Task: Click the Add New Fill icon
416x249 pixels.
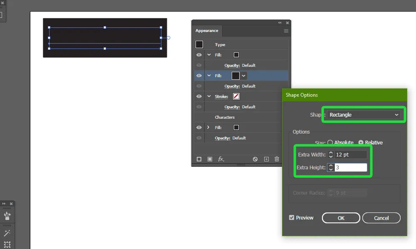Action: tap(210, 159)
